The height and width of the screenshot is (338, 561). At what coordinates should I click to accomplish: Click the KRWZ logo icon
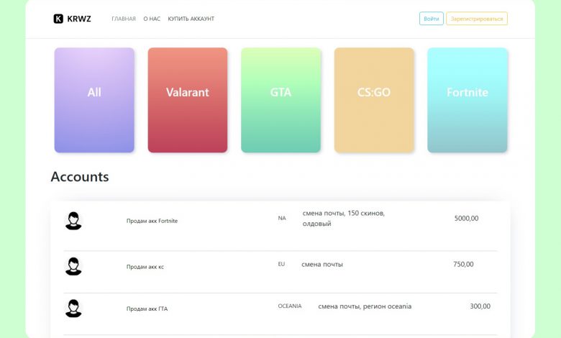coord(58,19)
